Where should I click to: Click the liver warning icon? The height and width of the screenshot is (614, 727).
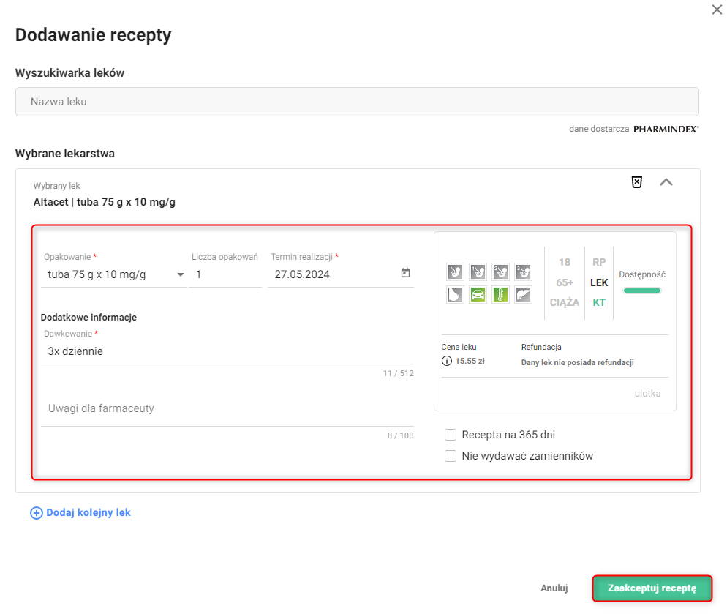(x=523, y=295)
